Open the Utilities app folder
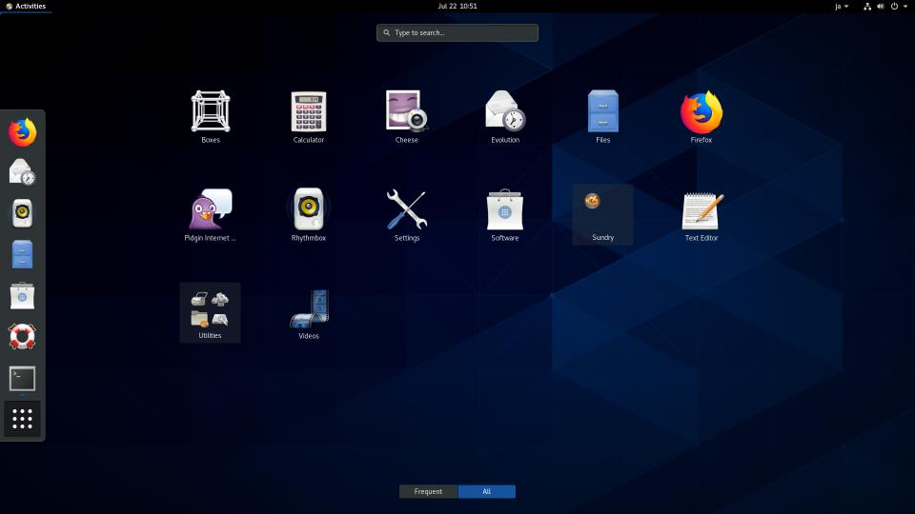 coord(210,312)
